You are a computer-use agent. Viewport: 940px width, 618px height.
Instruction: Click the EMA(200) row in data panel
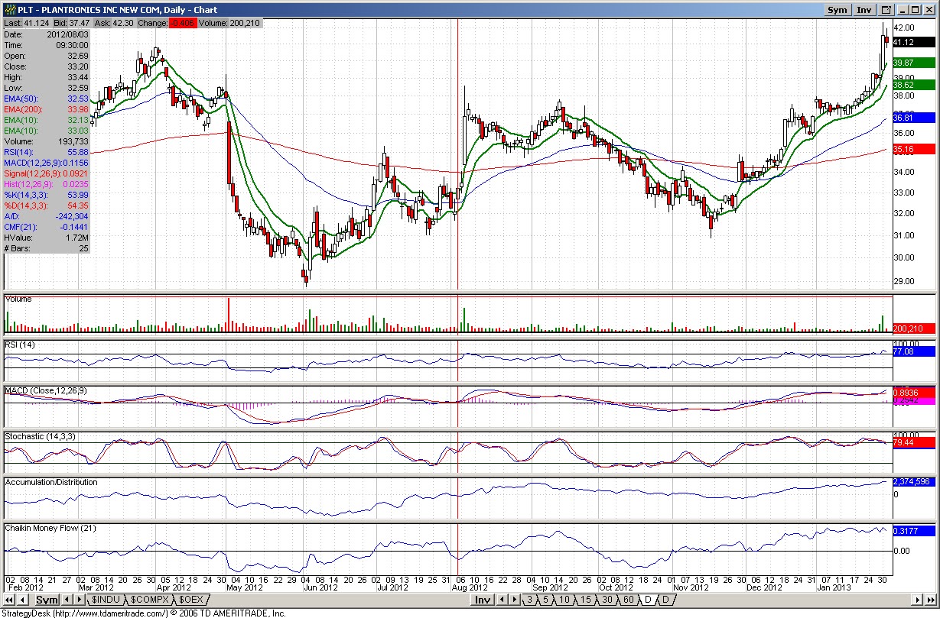coord(47,109)
